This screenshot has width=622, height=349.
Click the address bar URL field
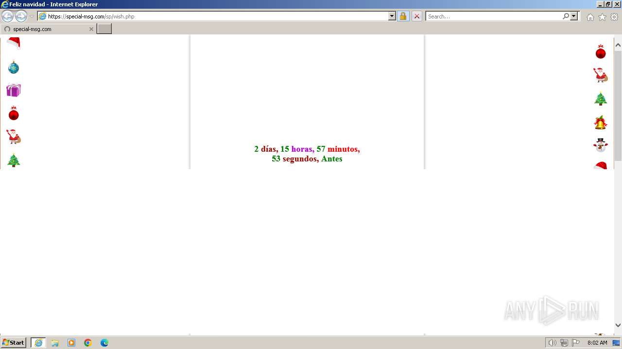pyautogui.click(x=213, y=16)
